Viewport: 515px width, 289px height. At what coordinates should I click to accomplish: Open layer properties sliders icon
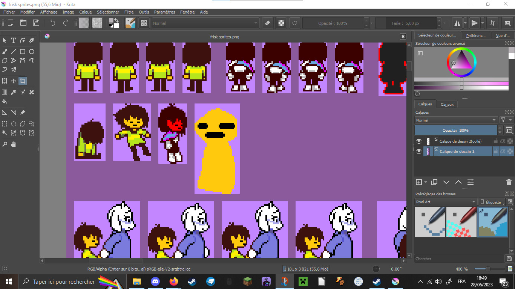(471, 182)
